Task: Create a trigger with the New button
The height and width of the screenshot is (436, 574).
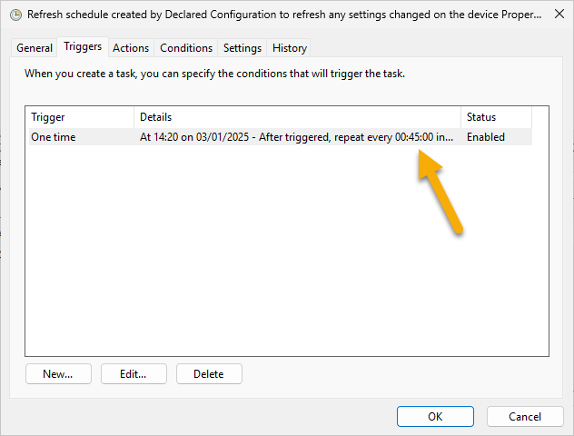Action: click(x=58, y=373)
